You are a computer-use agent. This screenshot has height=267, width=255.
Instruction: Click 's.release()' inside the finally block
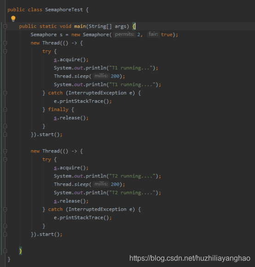(70, 118)
